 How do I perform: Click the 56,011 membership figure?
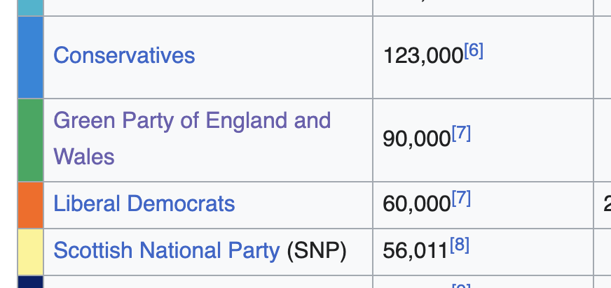point(415,250)
